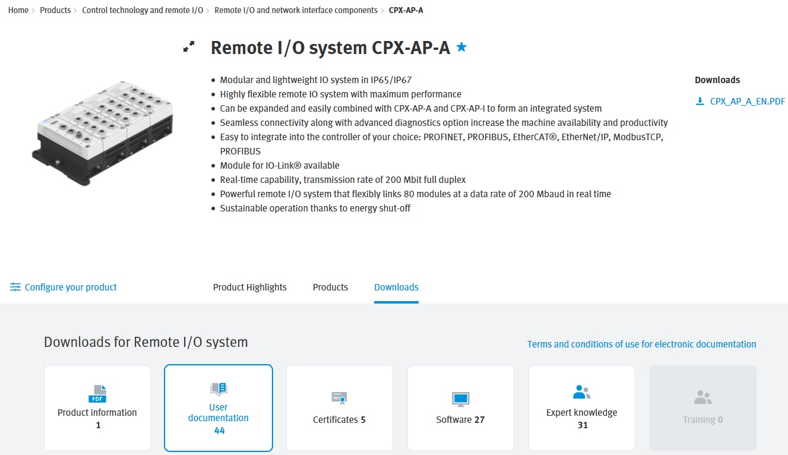The image size is (788, 455).
Task: Select the Downloads tab
Action: (396, 287)
